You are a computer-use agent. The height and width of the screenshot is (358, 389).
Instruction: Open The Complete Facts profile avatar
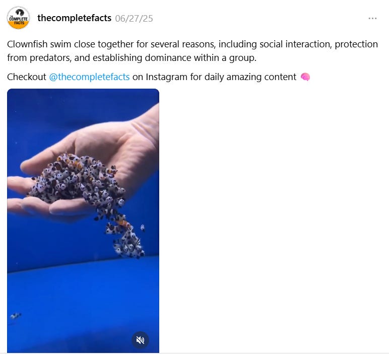coord(18,18)
